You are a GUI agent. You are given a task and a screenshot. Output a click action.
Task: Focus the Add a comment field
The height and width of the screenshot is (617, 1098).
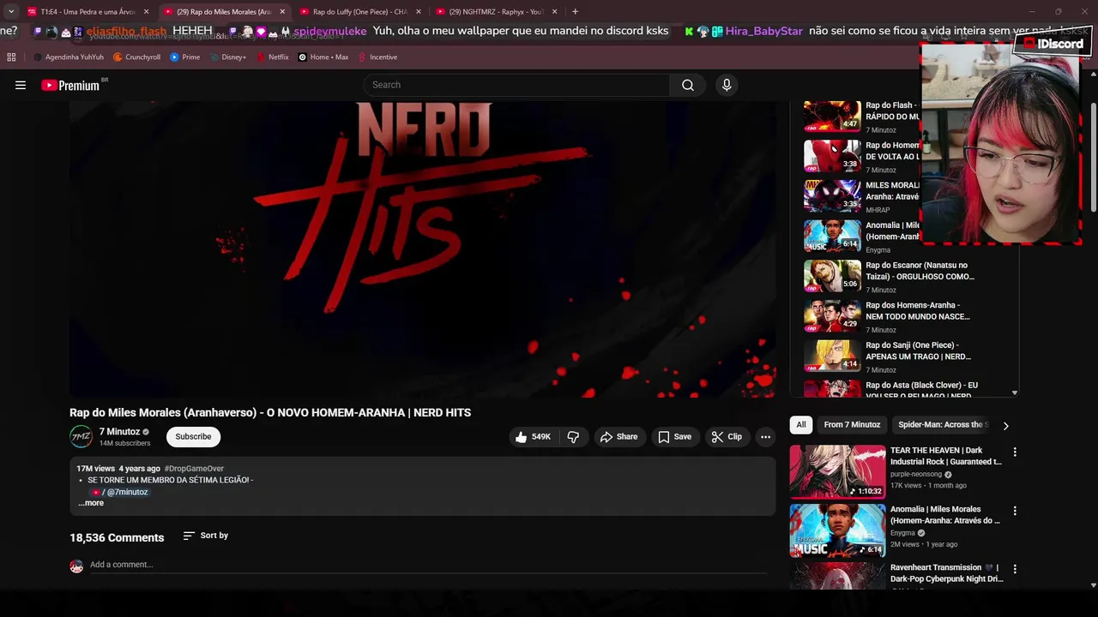(x=428, y=565)
